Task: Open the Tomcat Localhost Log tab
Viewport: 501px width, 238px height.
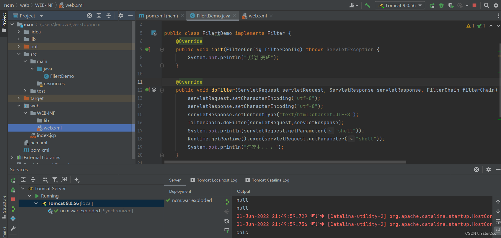Action: pyautogui.click(x=214, y=180)
